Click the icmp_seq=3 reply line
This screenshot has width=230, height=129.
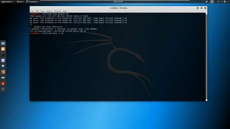coord(78,23)
